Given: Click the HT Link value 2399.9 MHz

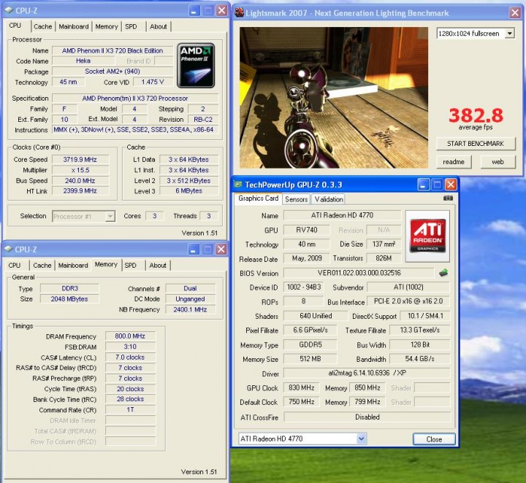Looking at the screenshot, I should point(80,191).
